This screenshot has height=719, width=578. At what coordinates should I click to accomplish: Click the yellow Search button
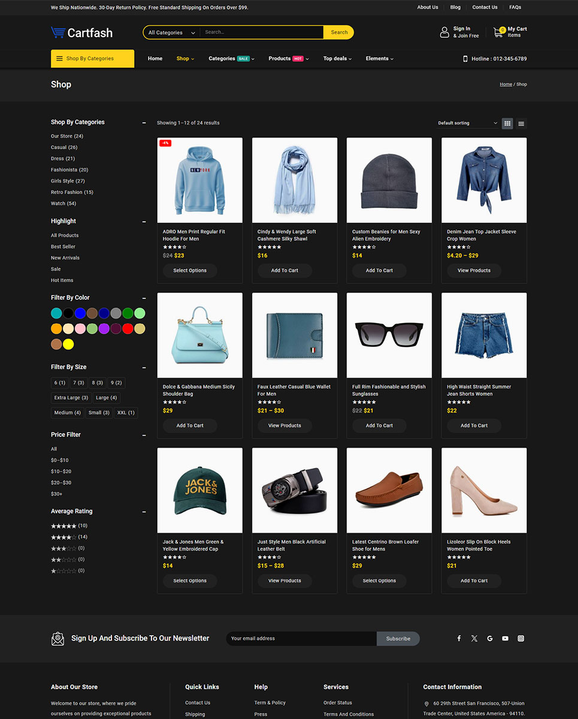coord(339,33)
